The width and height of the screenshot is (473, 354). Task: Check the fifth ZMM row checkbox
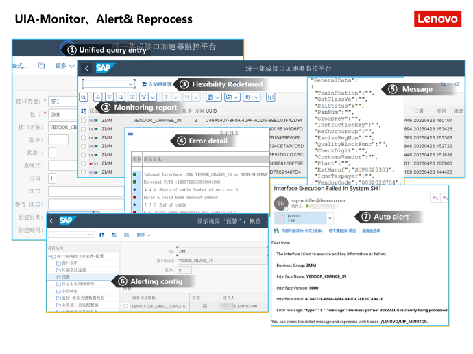click(x=83, y=155)
